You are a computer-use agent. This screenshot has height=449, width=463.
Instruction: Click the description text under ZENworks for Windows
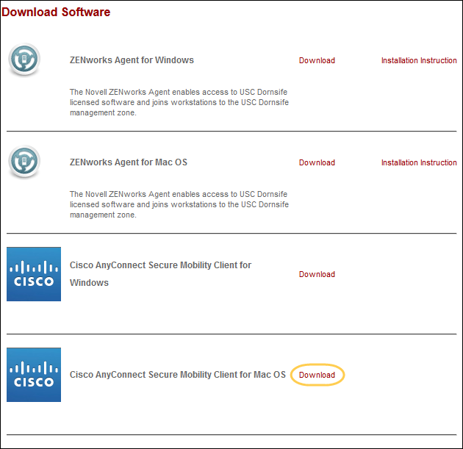point(179,102)
